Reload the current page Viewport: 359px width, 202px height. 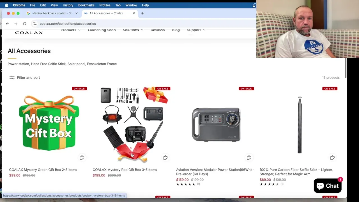[x=25, y=24]
